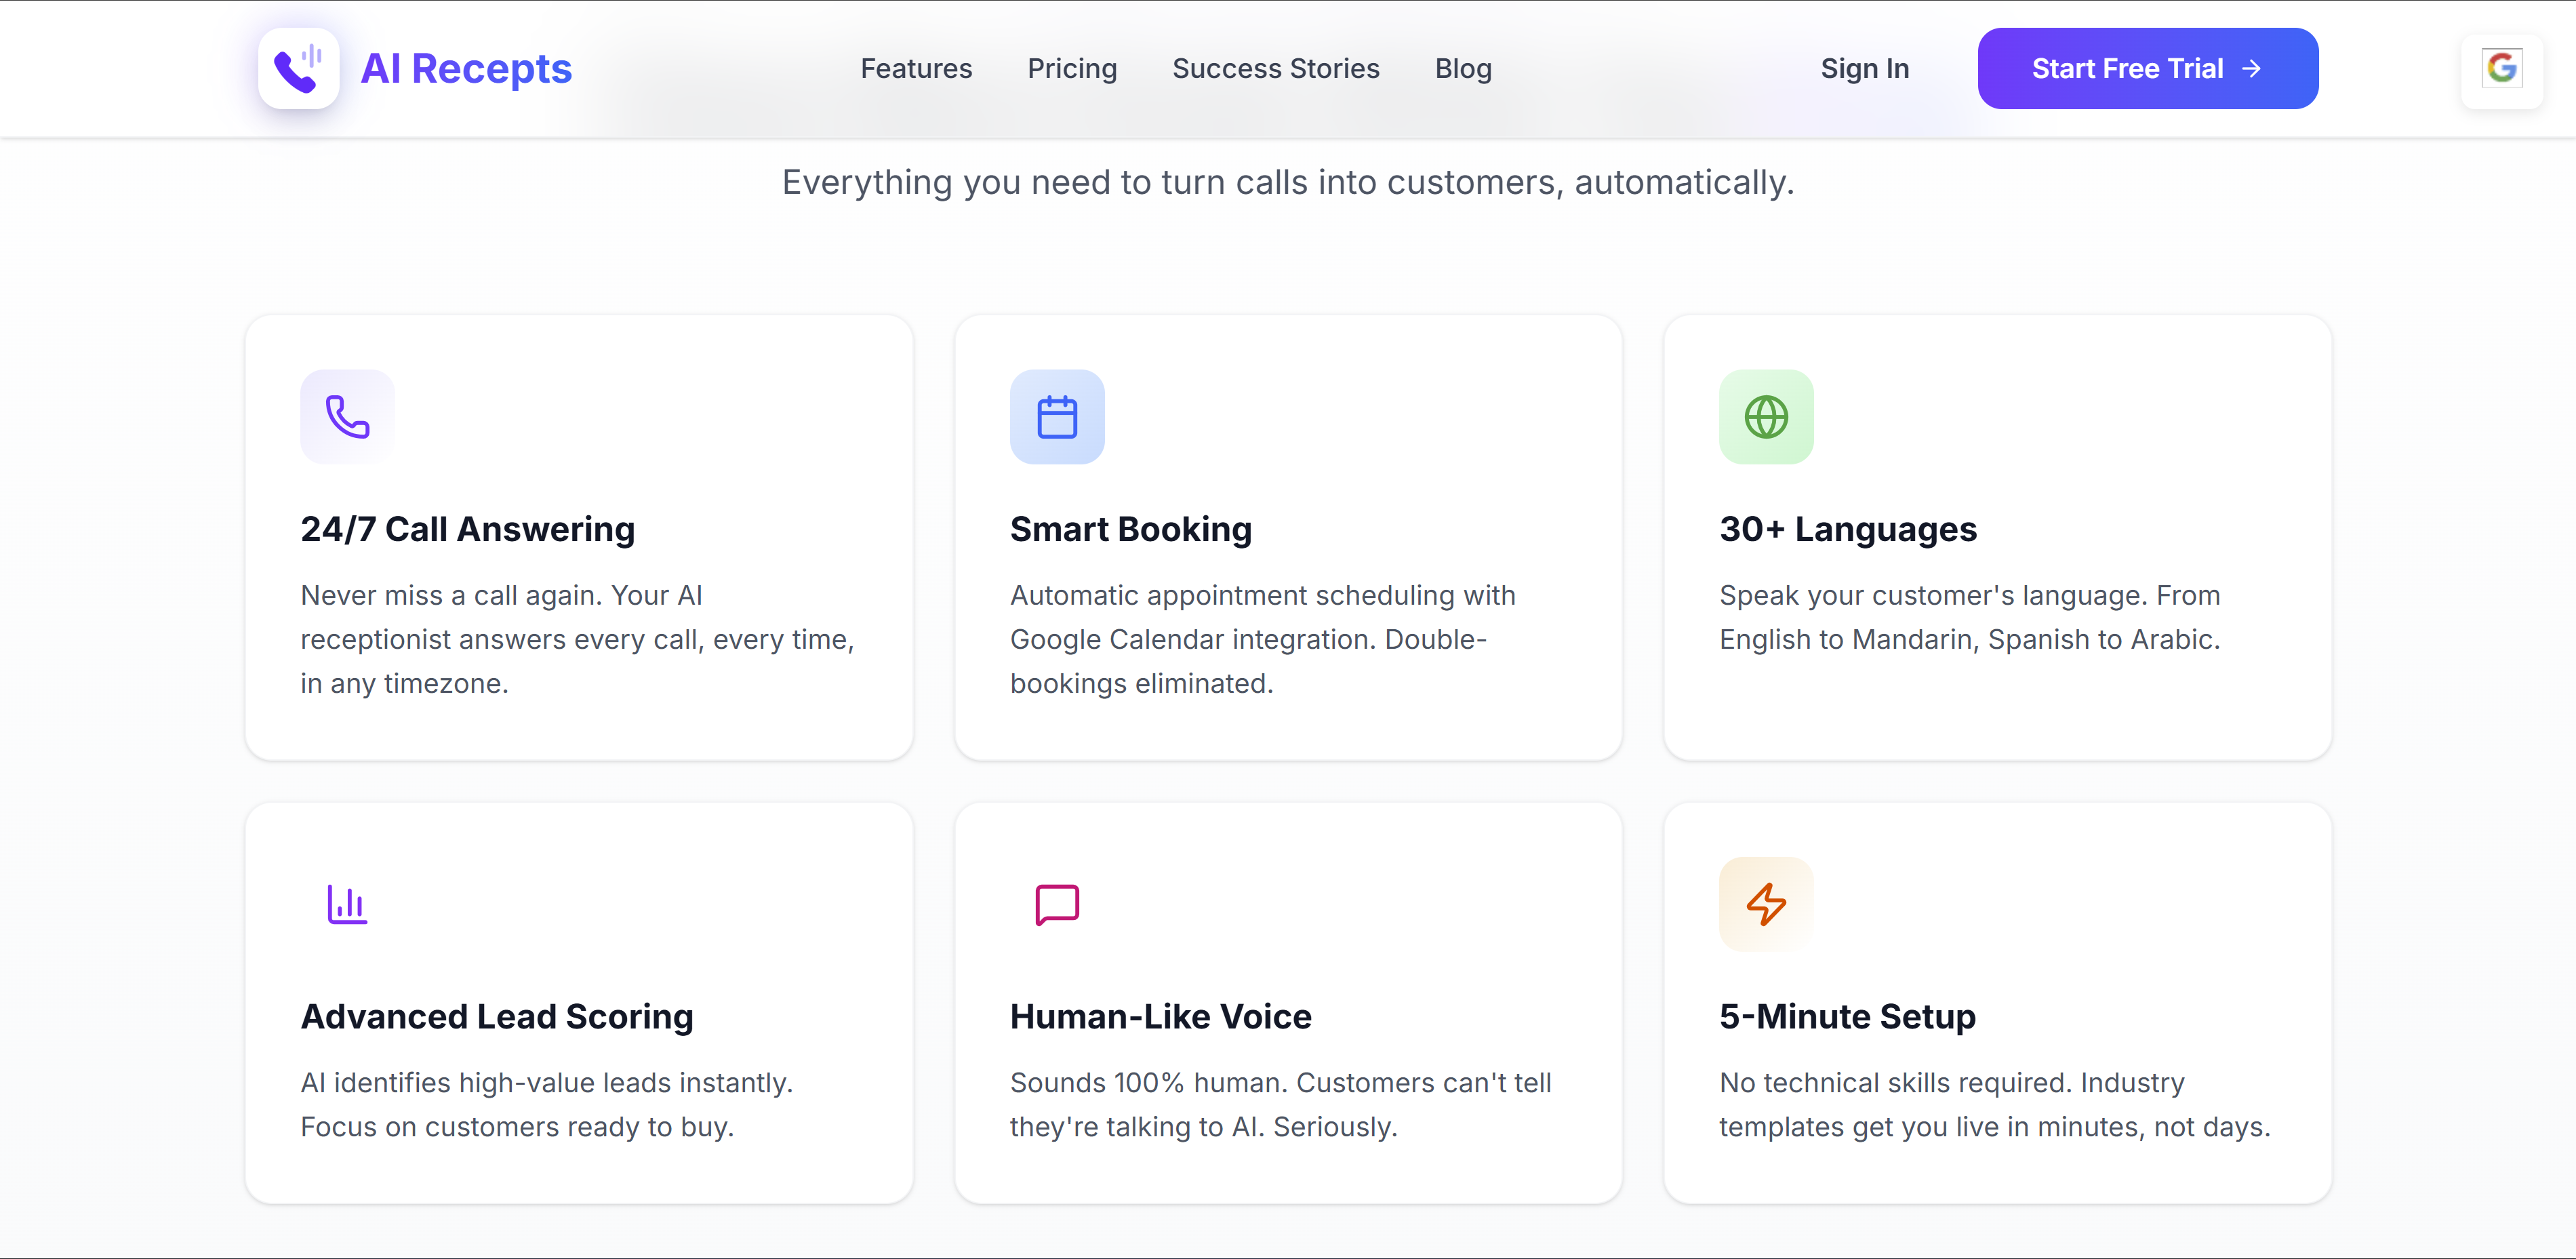The image size is (2576, 1259).
Task: Click the speech bubble icon on Human-Like Voice card
Action: [x=1057, y=904]
